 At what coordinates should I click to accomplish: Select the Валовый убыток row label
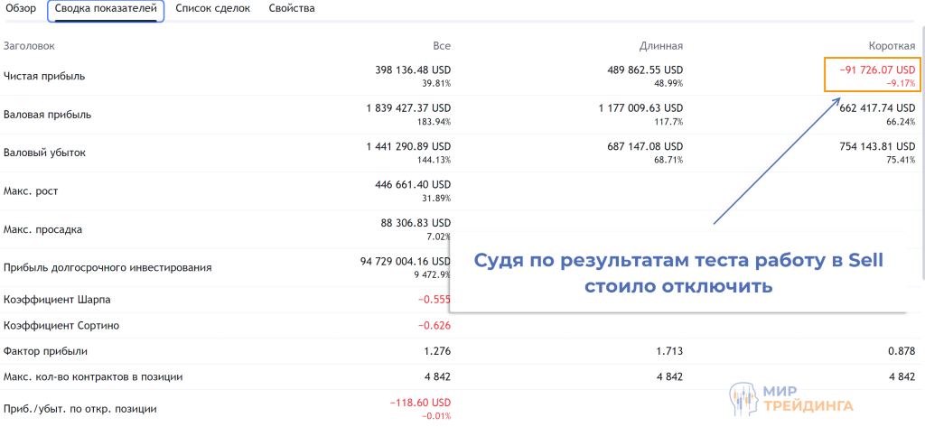45,153
